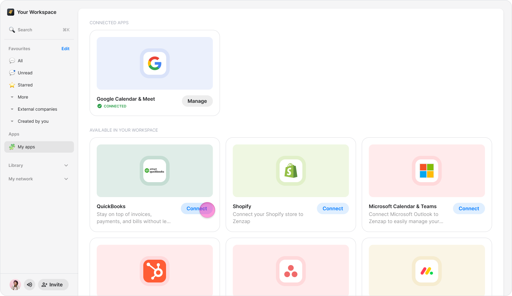Click the Shopify bag icon
Viewport: 512px width, 296px height.
coord(290,171)
